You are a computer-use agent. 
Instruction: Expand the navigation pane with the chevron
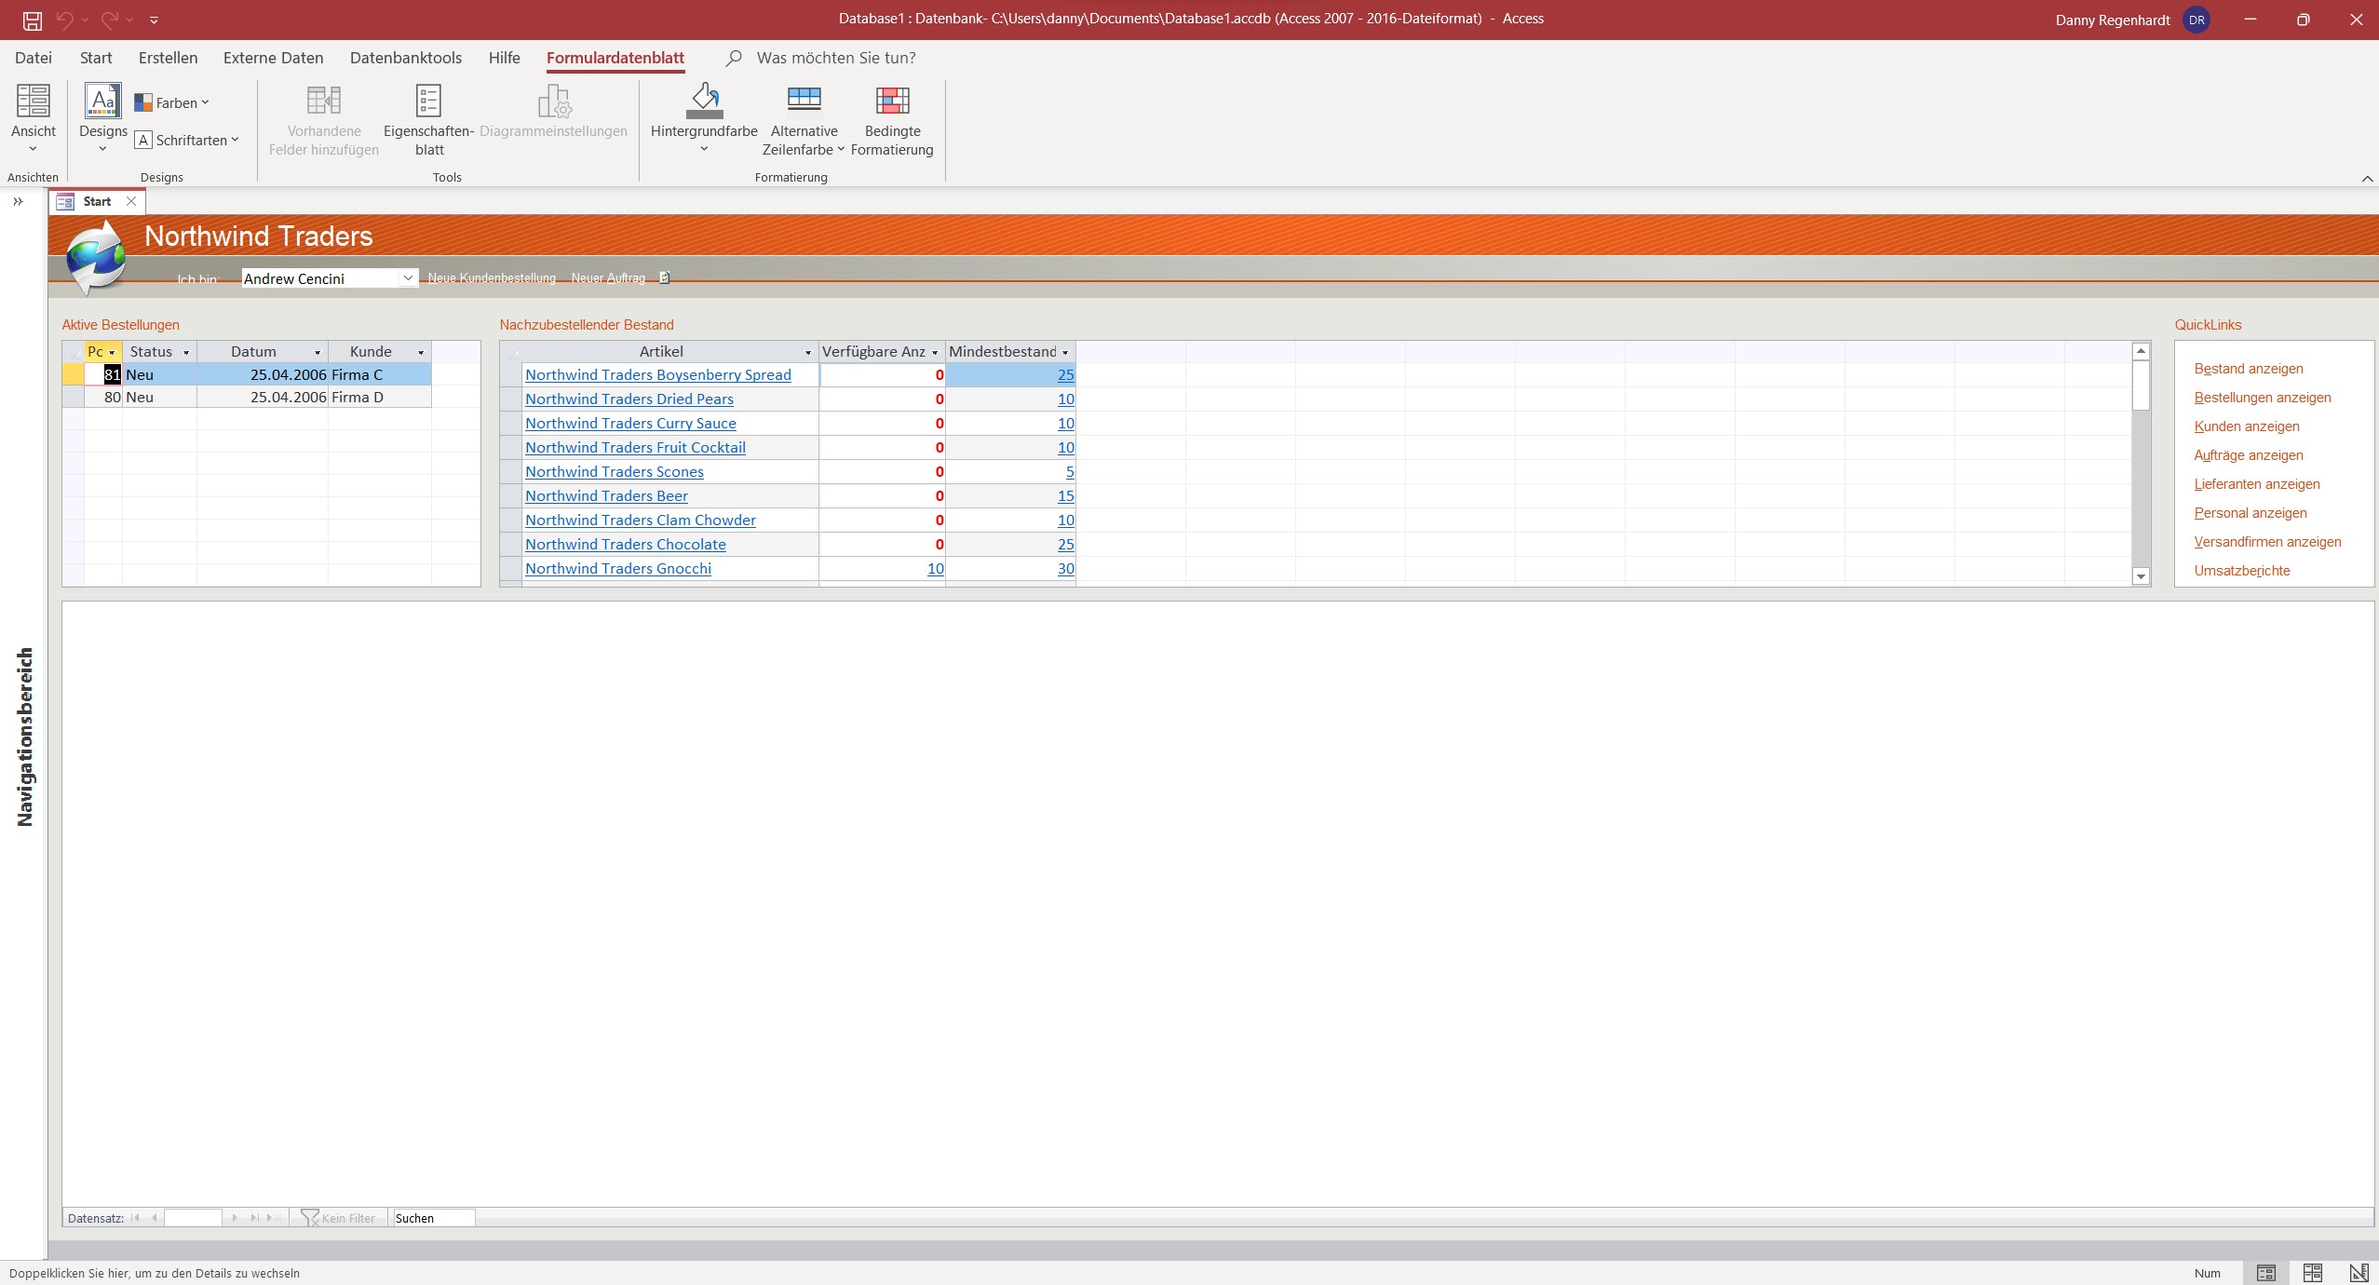coord(18,201)
